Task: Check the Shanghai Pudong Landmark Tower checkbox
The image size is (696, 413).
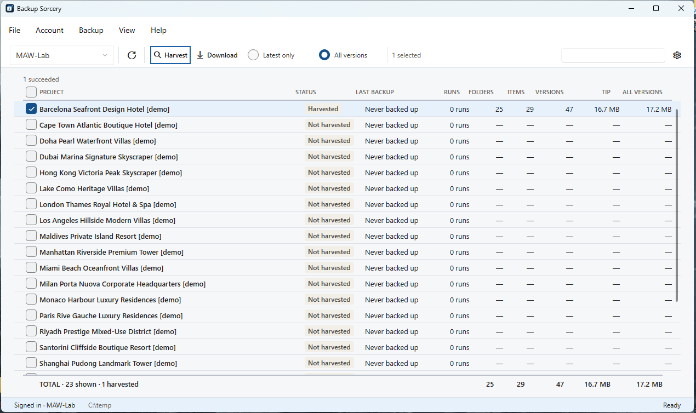Action: coord(31,363)
